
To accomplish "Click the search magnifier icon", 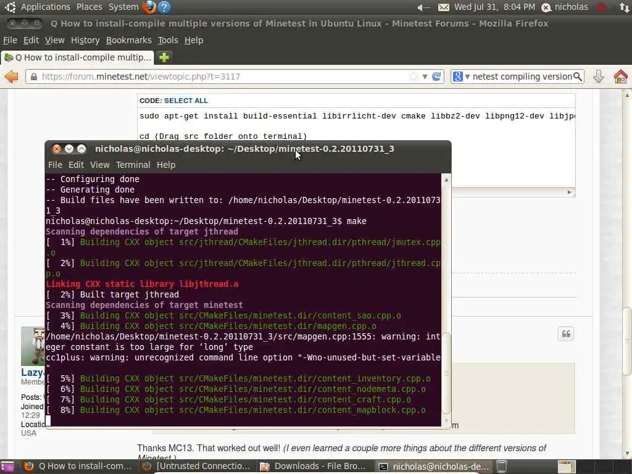I will 578,76.
